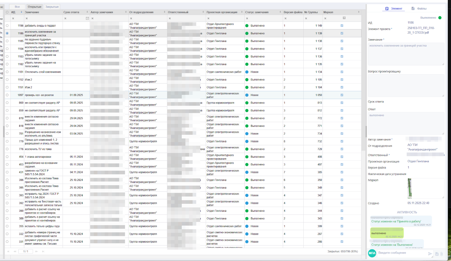Open the Маркап image thumbnail
Screen dimensions: 451x261
(409, 188)
